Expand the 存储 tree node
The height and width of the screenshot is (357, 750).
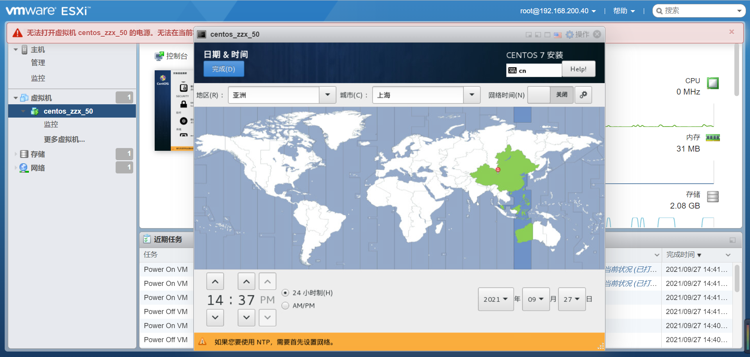pos(16,154)
